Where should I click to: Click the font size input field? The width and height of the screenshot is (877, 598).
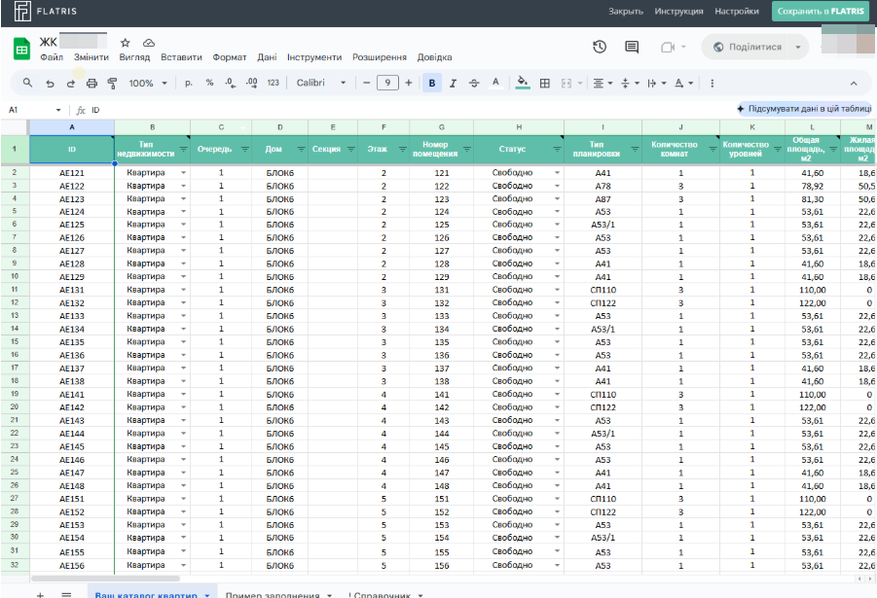point(387,84)
